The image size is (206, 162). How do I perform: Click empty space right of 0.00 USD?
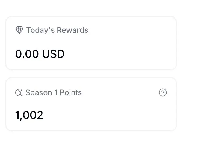point(118,54)
